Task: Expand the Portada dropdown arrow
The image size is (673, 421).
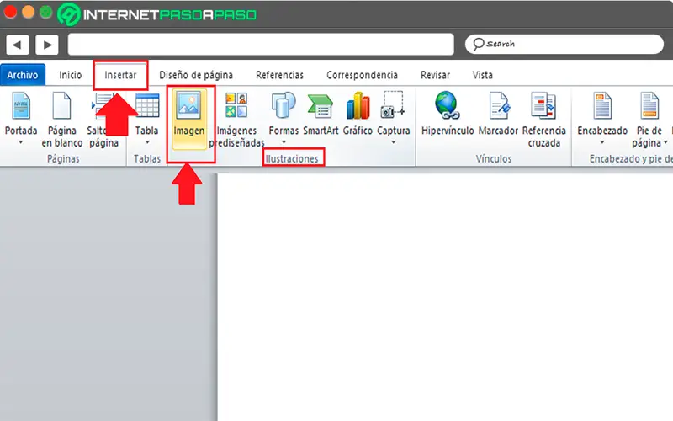Action: click(20, 142)
